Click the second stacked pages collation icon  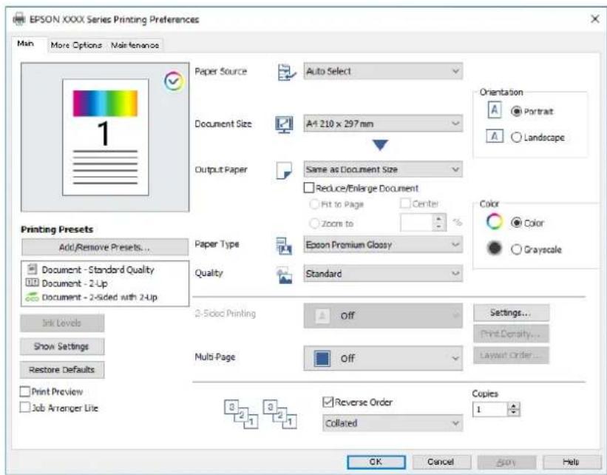pos(280,414)
